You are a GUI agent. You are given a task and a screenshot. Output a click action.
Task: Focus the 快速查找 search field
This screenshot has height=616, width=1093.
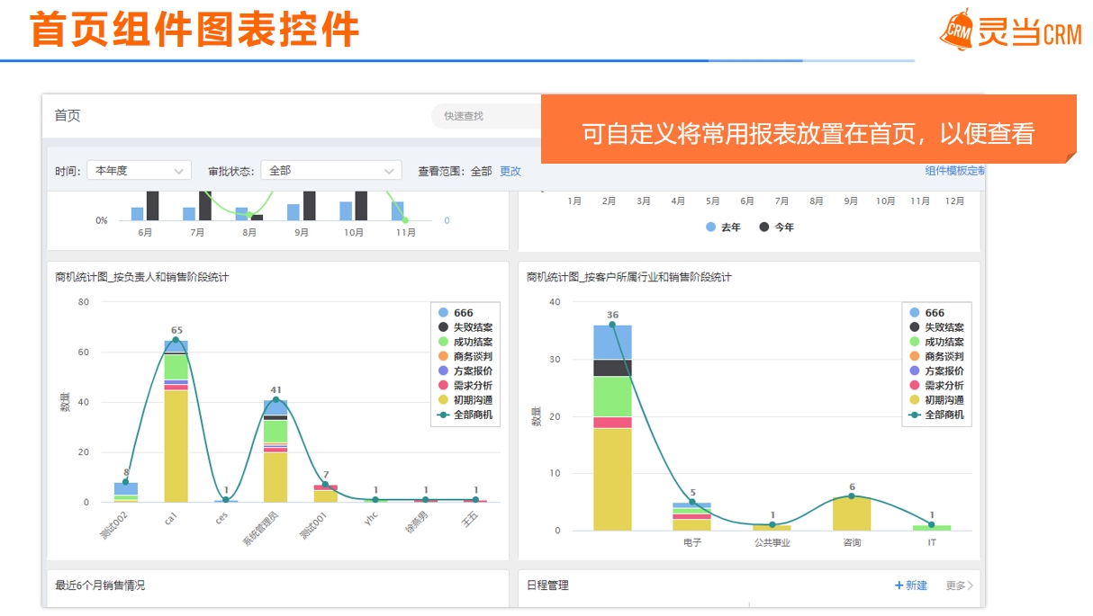pos(486,116)
